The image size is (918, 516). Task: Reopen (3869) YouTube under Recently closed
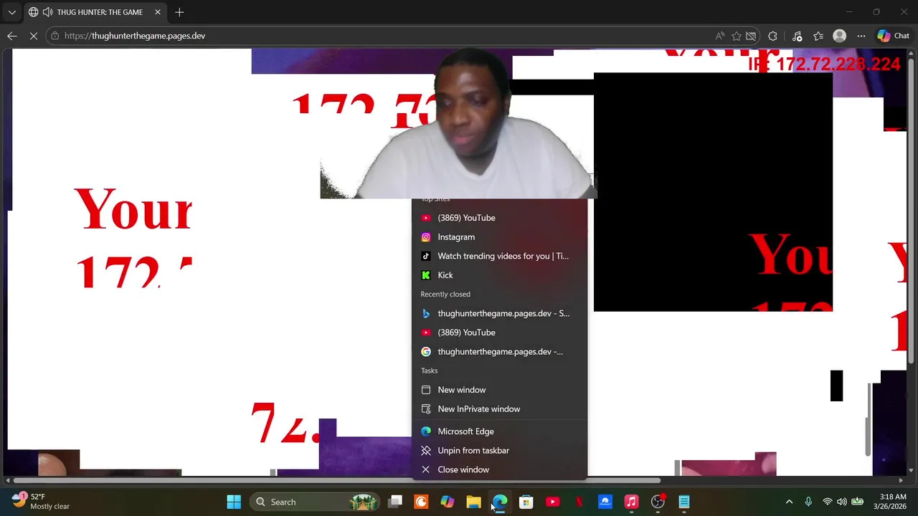click(499, 333)
